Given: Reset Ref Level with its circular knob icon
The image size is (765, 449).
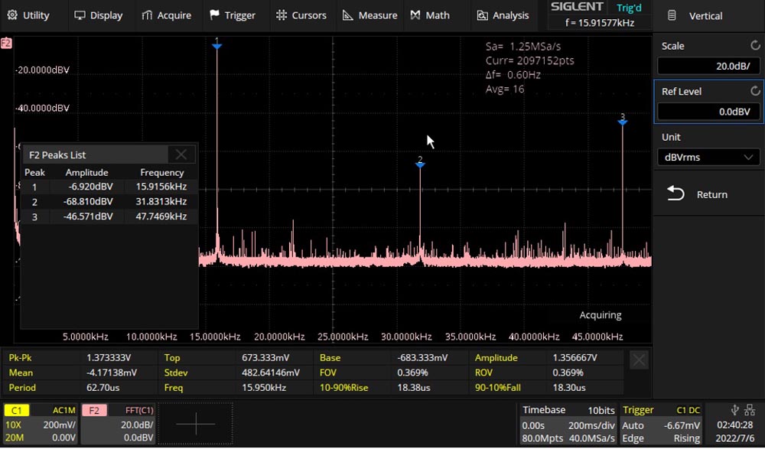Looking at the screenshot, I should [x=755, y=91].
